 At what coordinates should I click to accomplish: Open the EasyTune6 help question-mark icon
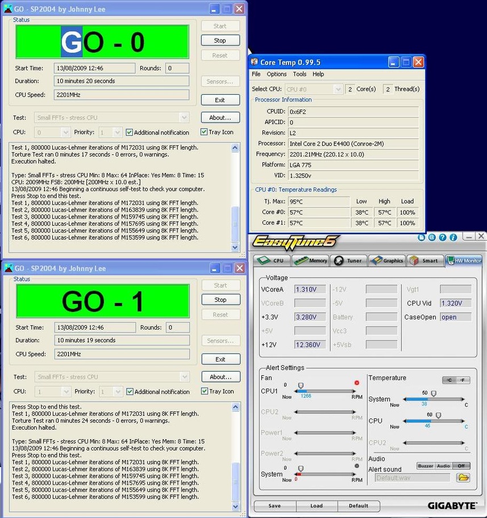443,237
